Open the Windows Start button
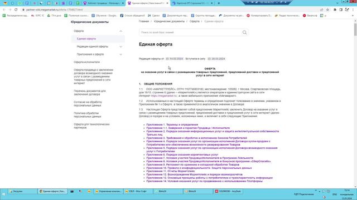This screenshot has height=200, width=357. (3, 194)
